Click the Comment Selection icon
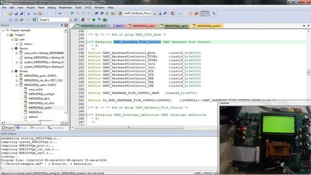The height and width of the screenshot is (175, 311). pos(107,14)
